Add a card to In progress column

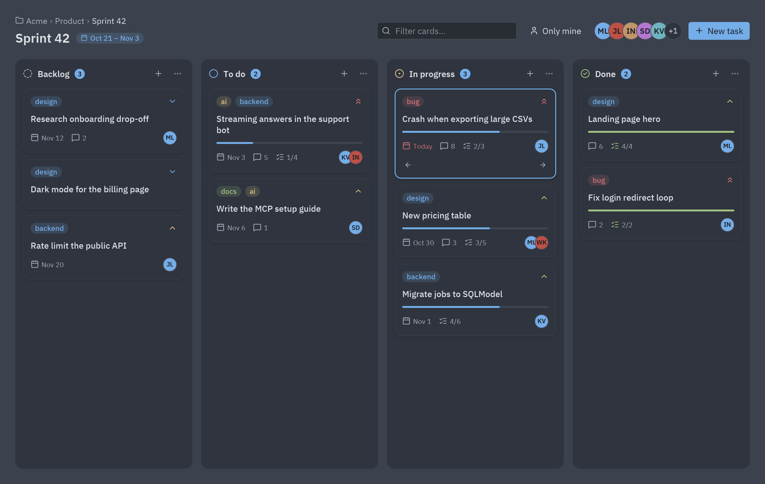click(530, 74)
